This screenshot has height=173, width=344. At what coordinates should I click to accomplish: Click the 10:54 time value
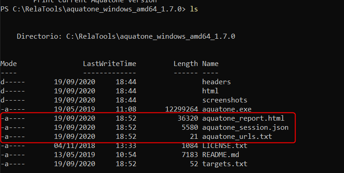click(126, 155)
